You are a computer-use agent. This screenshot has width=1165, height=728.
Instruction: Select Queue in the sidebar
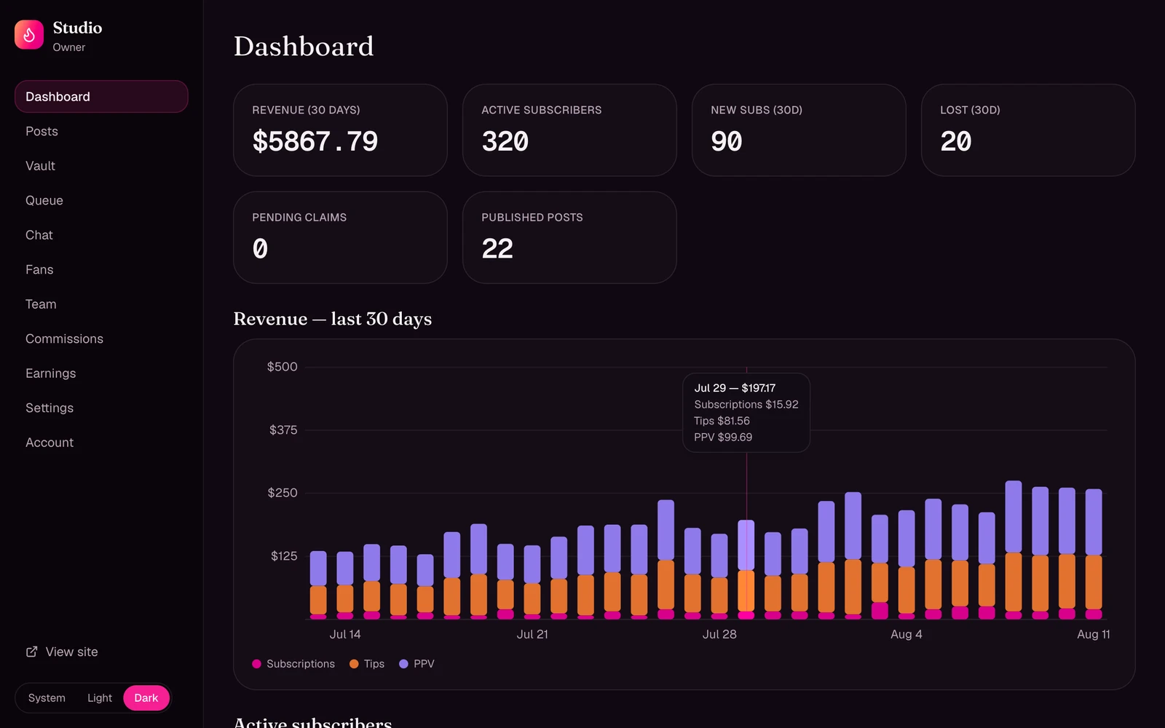[101, 200]
